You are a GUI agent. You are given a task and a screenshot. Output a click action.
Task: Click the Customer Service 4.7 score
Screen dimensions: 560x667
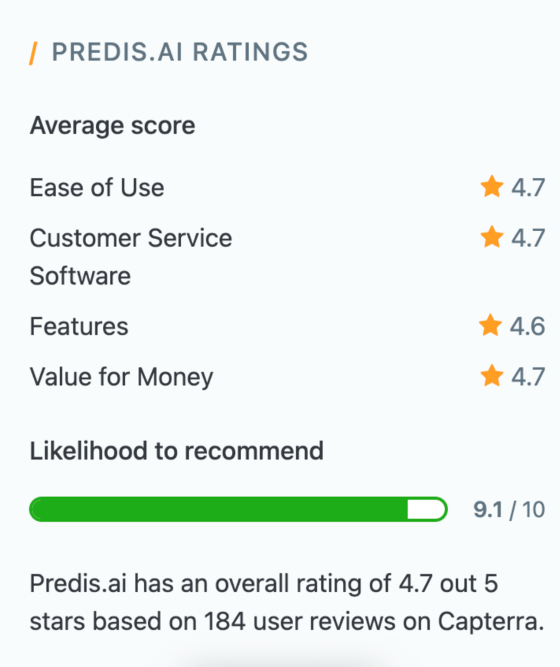tap(527, 238)
